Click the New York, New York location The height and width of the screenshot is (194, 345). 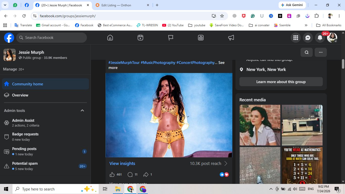tap(266, 69)
